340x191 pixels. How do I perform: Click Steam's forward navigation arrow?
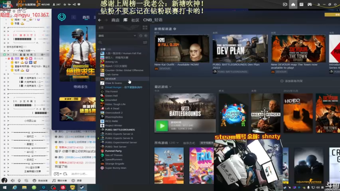[106, 20]
